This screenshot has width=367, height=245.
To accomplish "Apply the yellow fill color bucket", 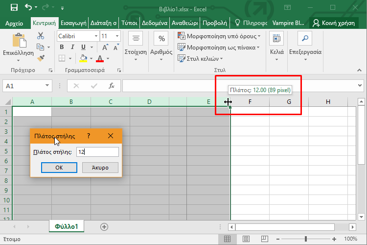I will point(83,58).
